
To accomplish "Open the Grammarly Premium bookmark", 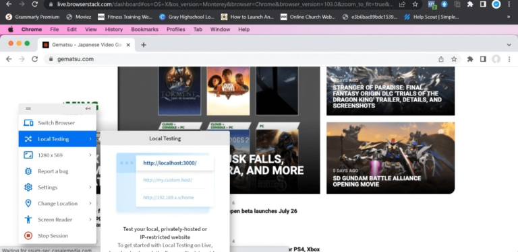I will tap(32, 17).
